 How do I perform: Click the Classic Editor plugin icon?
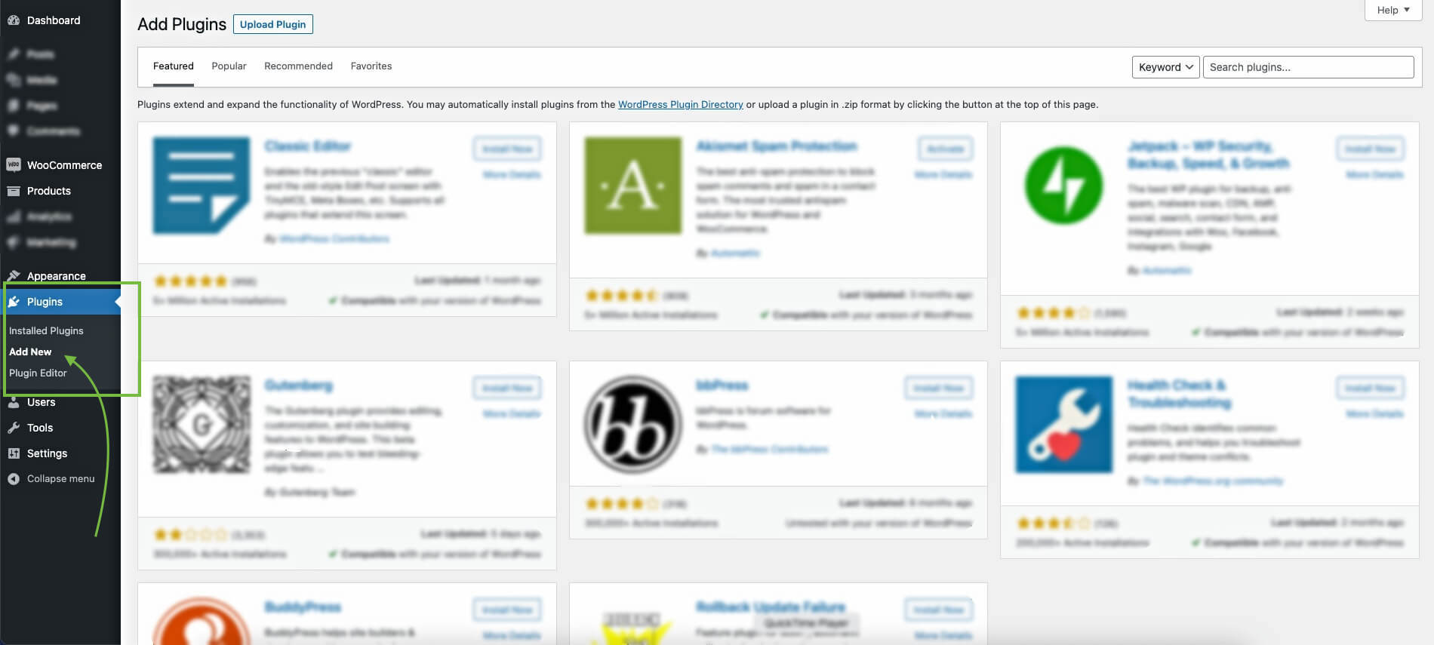[x=202, y=186]
